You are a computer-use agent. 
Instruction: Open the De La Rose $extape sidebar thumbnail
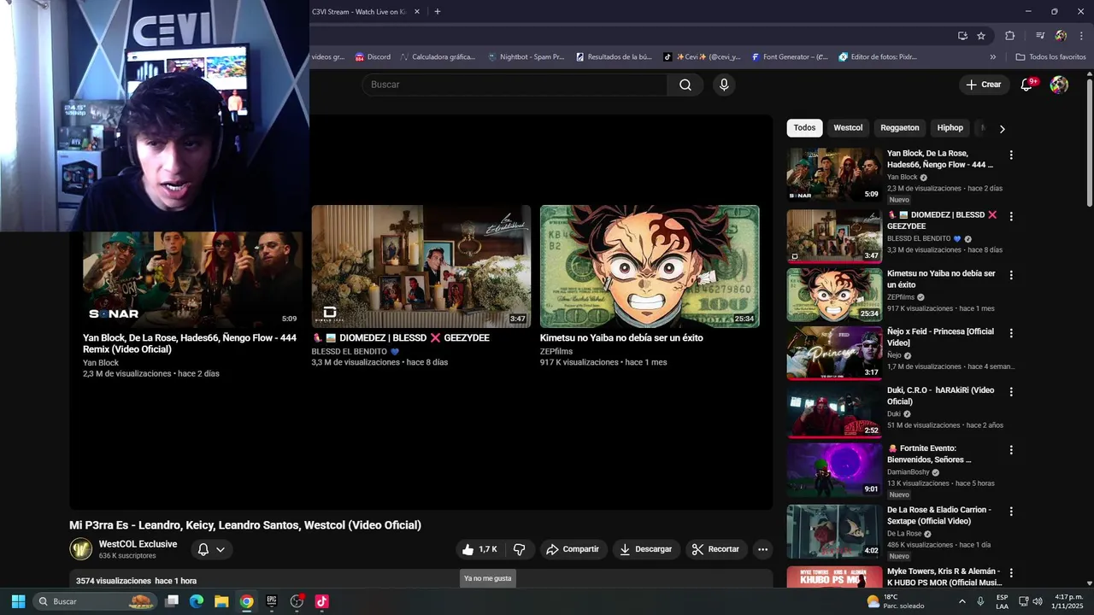point(834,531)
